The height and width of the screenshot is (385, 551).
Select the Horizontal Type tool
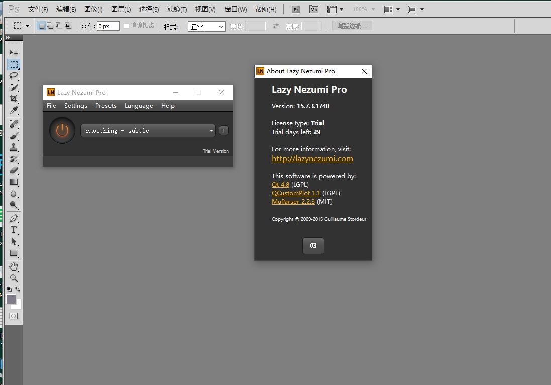14,230
